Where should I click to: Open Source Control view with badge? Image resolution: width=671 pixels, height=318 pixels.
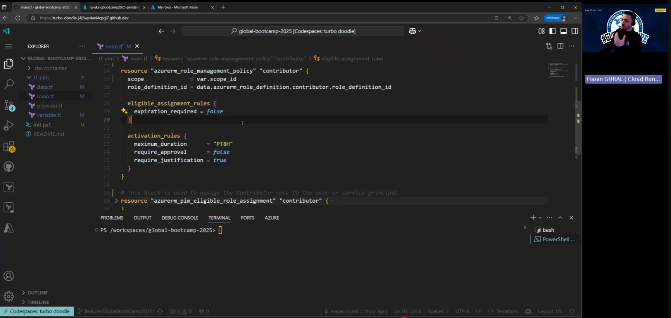click(x=9, y=105)
